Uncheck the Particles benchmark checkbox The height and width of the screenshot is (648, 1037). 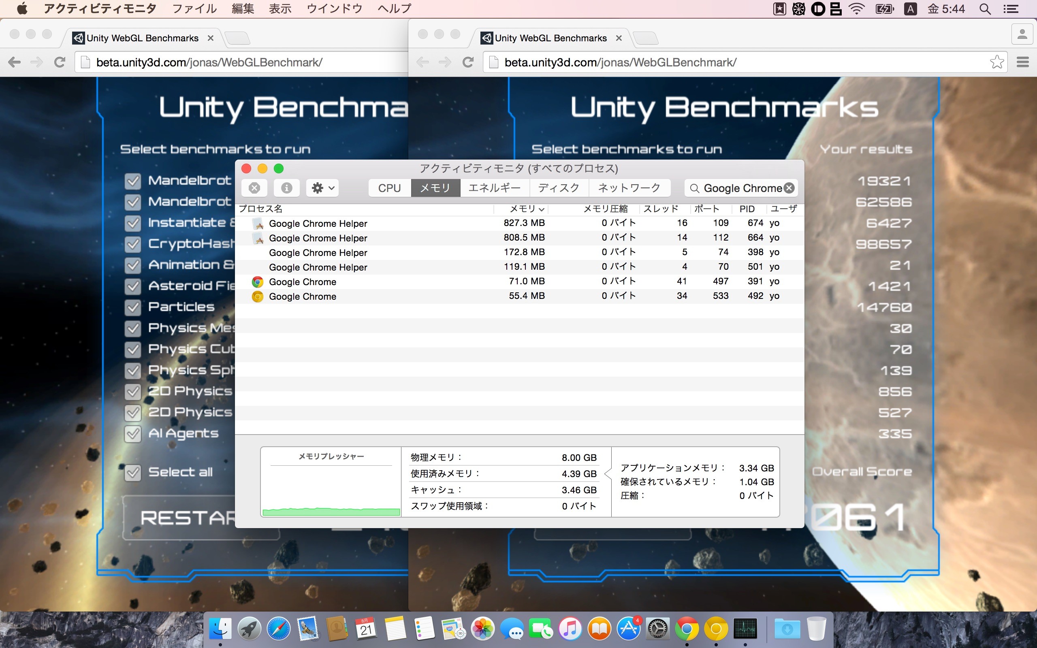pos(133,307)
